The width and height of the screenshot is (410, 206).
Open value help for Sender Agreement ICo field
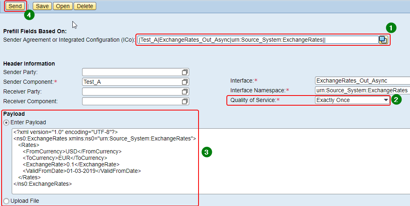(x=383, y=40)
